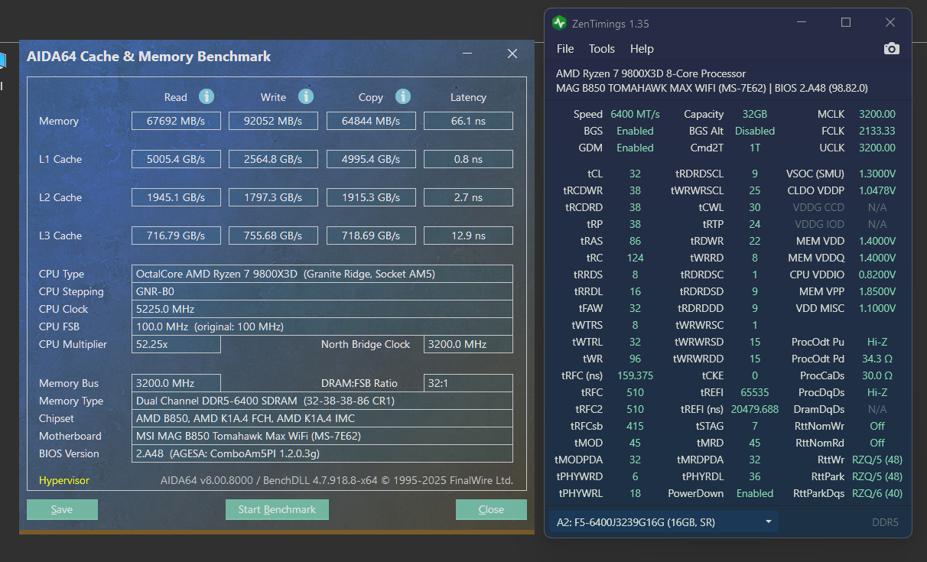Click the Copy column info icon

point(403,96)
